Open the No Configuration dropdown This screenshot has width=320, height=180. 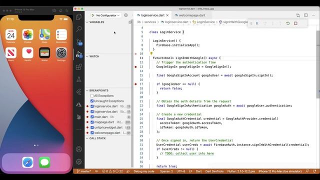pos(108,15)
